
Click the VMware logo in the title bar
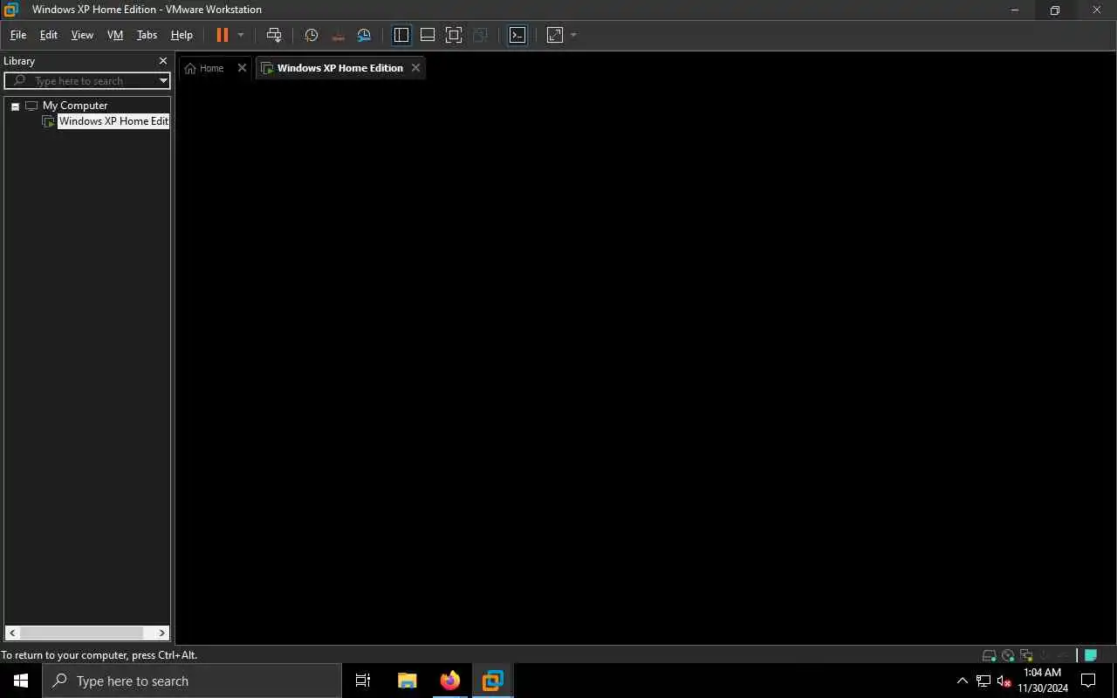pos(11,10)
